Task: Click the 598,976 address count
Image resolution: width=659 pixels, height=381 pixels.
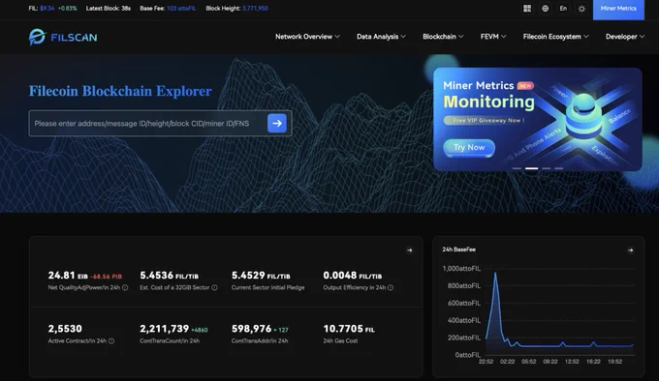Action: click(251, 329)
